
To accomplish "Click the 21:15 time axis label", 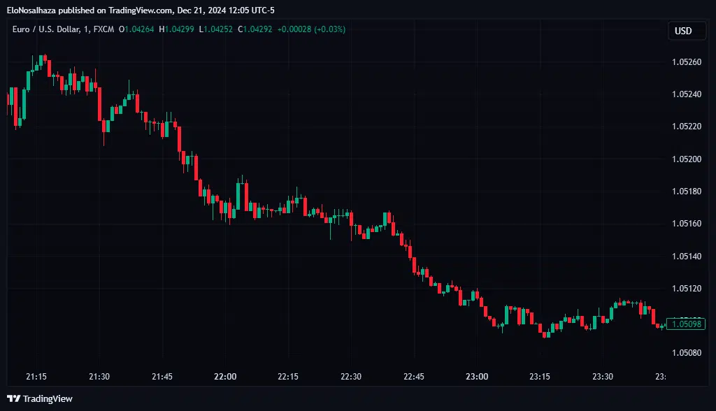I will [36, 377].
